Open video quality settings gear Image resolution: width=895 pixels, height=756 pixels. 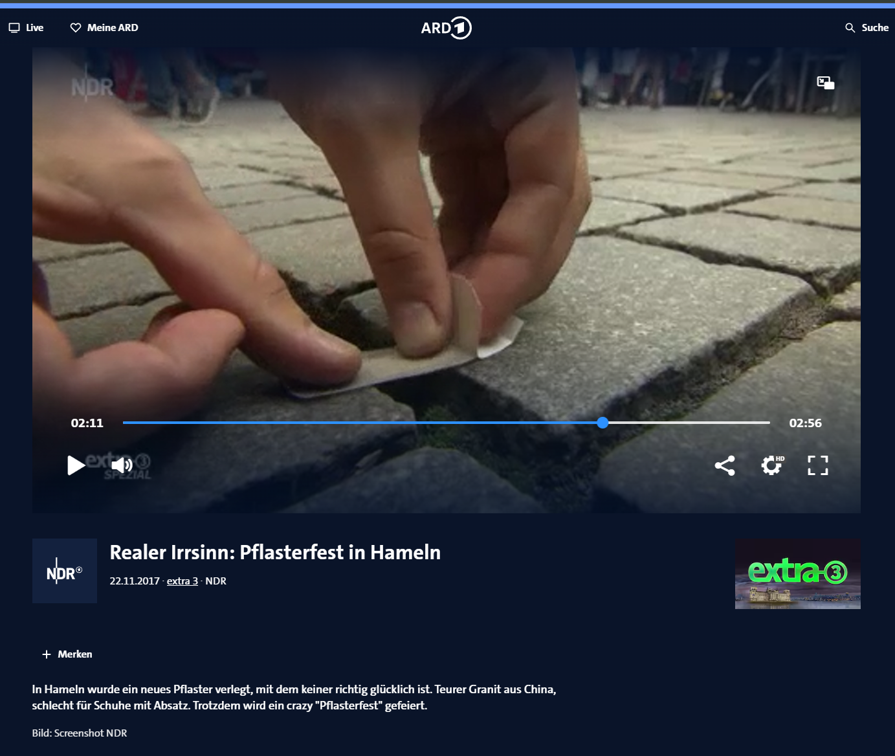[x=772, y=465]
